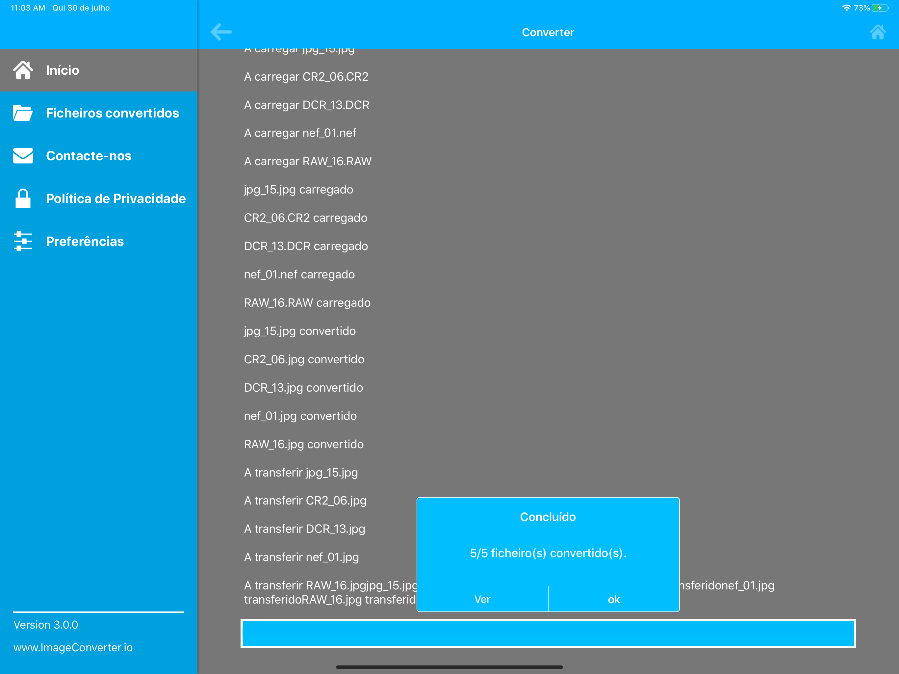The width and height of the screenshot is (899, 674).
Task: Go to Preferências in sidebar
Action: tap(85, 242)
